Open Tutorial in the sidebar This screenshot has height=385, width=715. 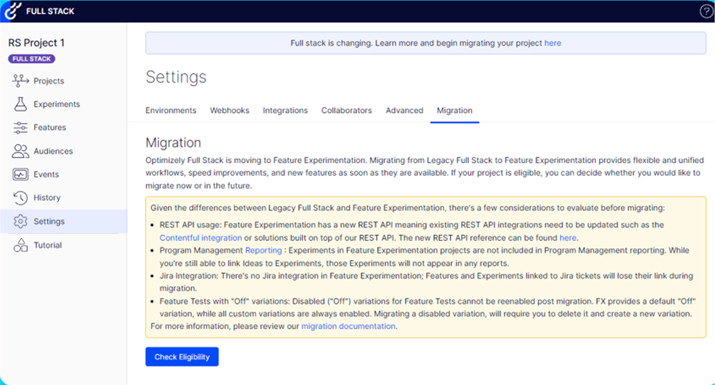[x=48, y=245]
